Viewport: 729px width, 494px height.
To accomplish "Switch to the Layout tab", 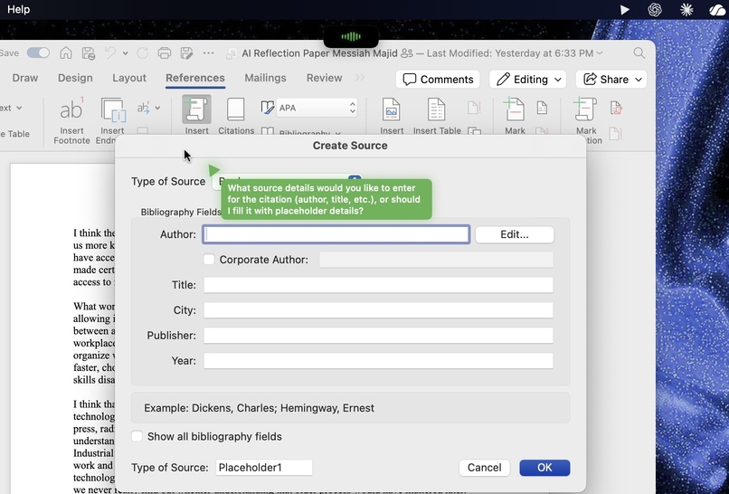I will (x=129, y=78).
